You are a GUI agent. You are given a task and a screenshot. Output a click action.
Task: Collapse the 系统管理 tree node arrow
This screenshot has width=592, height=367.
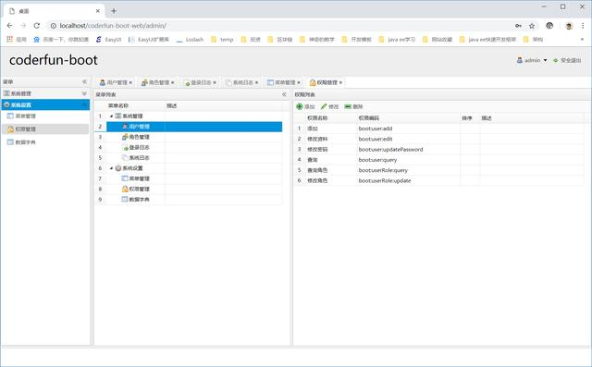111,116
